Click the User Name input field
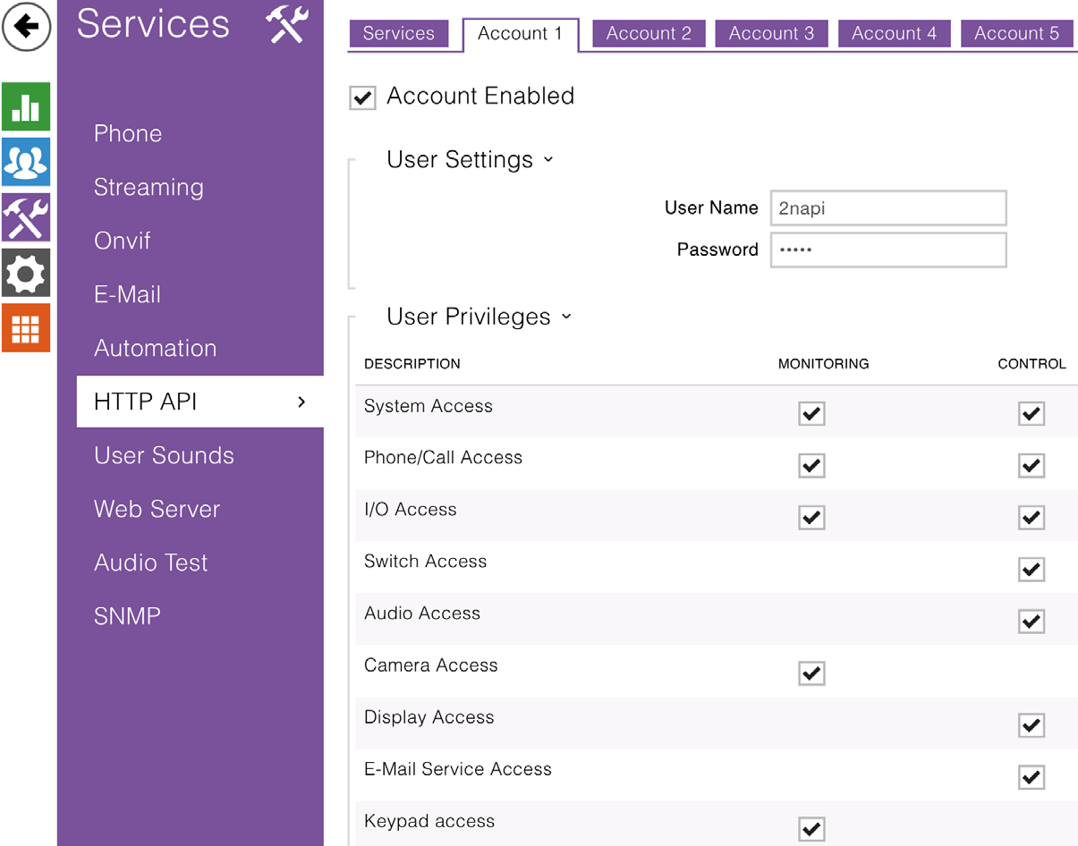Screen dimensions: 1078x846 (887, 208)
